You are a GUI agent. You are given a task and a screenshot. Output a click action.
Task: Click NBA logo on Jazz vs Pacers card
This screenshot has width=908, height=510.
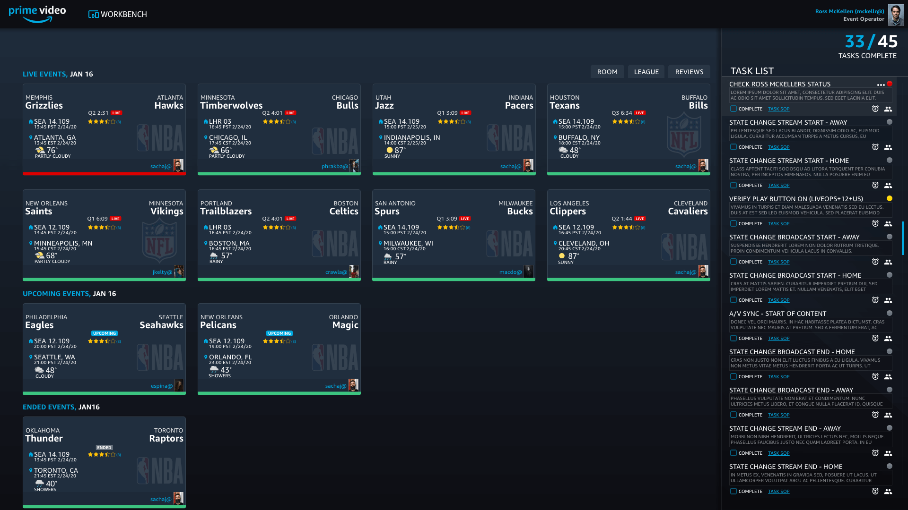click(x=510, y=138)
